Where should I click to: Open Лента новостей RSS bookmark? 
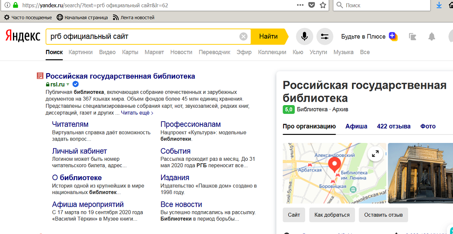133,18
